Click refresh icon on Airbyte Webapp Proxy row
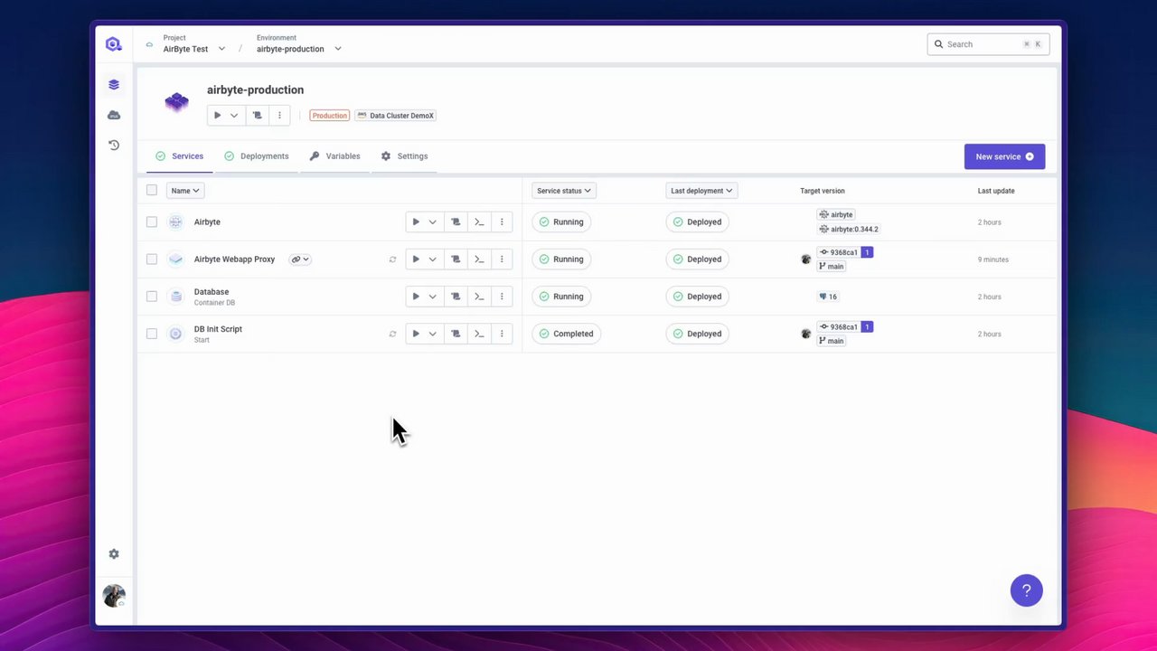The width and height of the screenshot is (1157, 651). click(x=392, y=259)
